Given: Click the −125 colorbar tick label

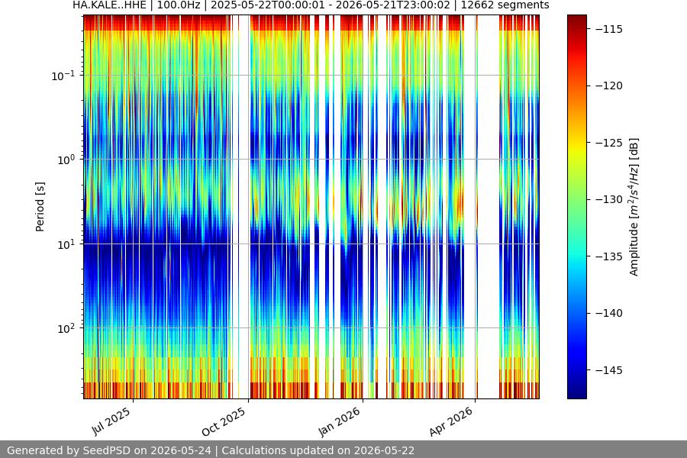Looking at the screenshot, I should 609,143.
